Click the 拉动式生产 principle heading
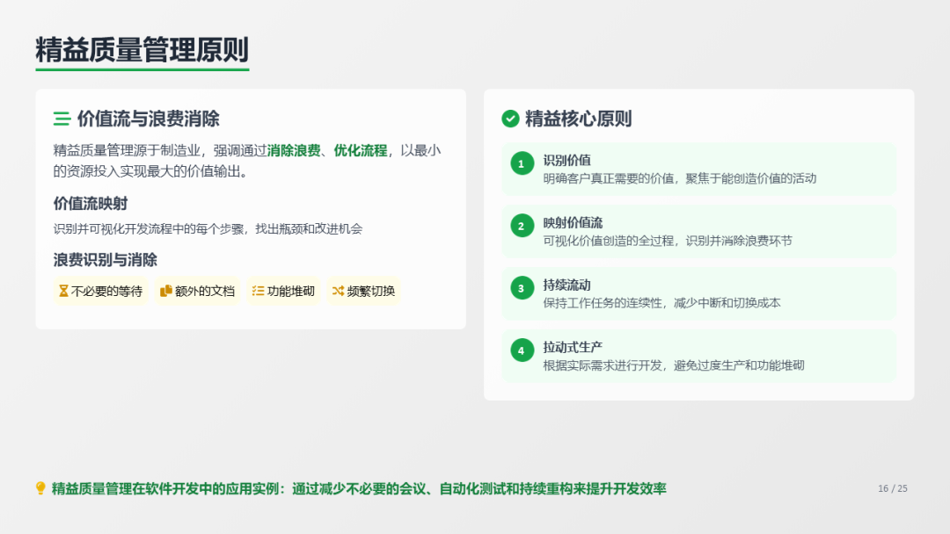 pos(573,347)
